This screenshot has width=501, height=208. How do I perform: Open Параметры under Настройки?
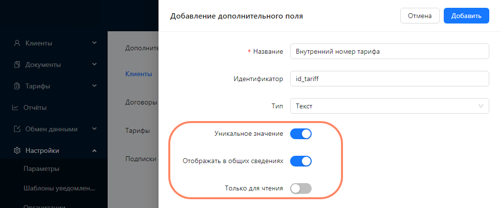[x=42, y=169]
